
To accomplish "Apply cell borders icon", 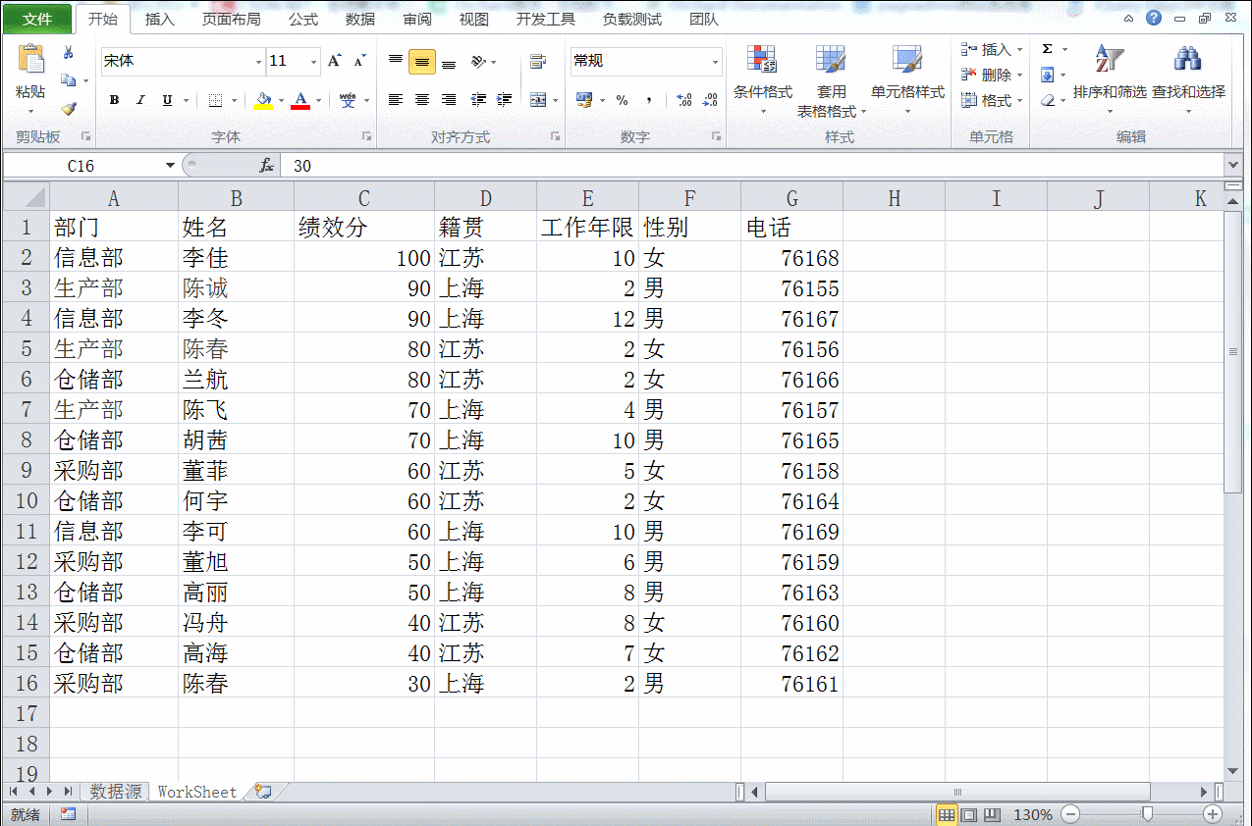I will [x=216, y=100].
